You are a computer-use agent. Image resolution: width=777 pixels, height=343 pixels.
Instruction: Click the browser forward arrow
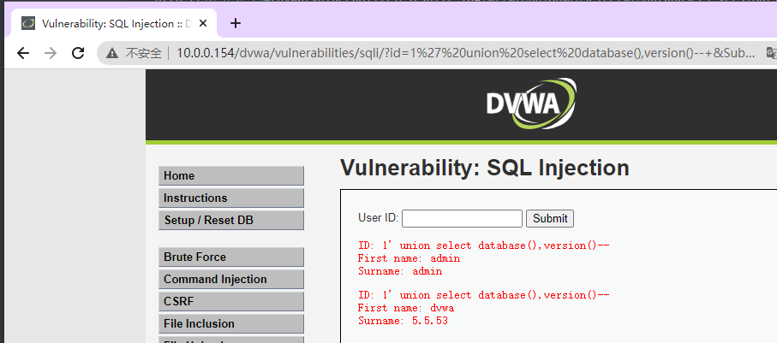pyautogui.click(x=51, y=53)
